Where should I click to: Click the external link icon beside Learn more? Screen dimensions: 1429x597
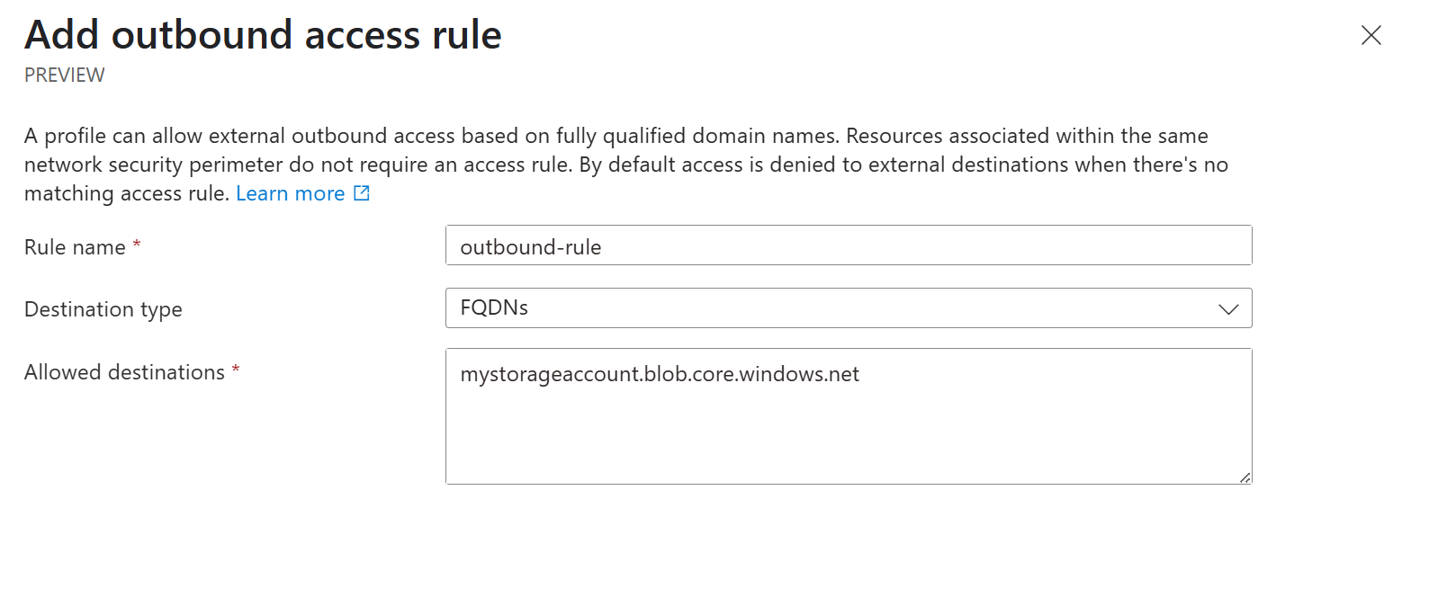click(x=361, y=192)
